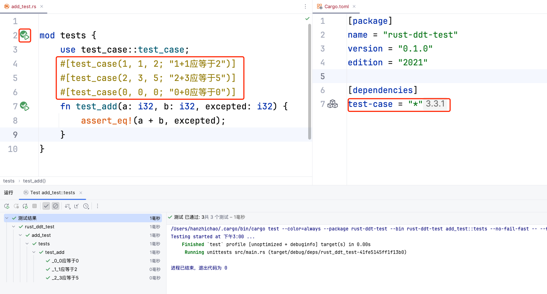Click the use test_case::test_case line
Viewport: 547px width, 294px height.
125,50
